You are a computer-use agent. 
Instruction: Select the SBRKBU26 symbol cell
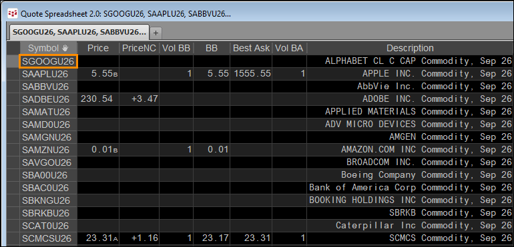[48, 213]
